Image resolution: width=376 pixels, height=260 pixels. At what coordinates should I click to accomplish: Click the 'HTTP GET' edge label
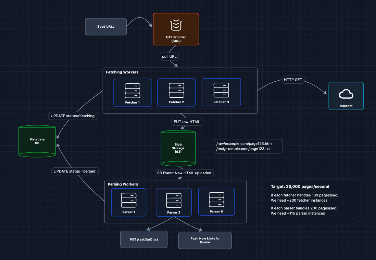point(293,79)
